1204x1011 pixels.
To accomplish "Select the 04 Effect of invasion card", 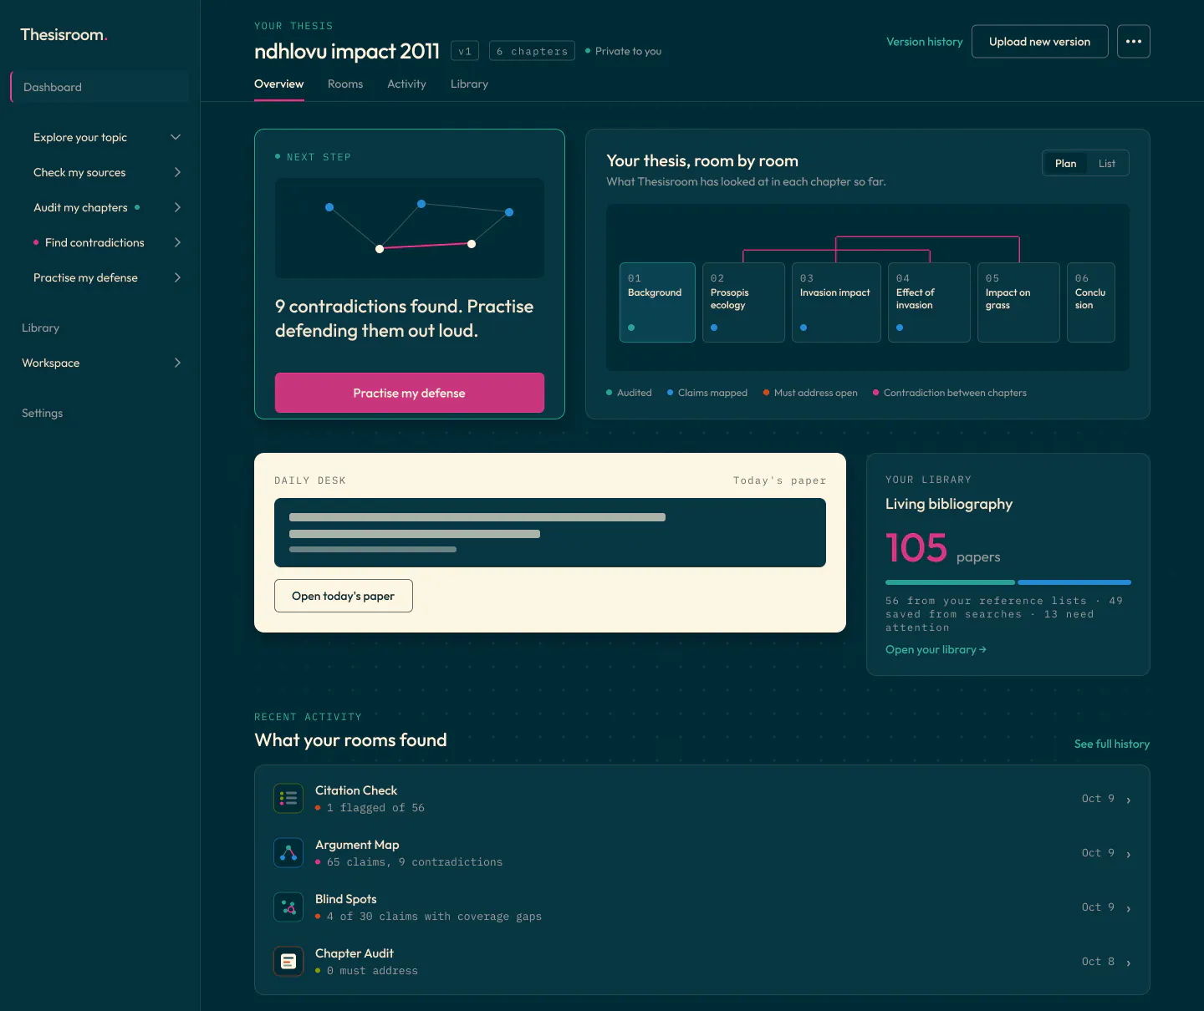I will coord(929,302).
